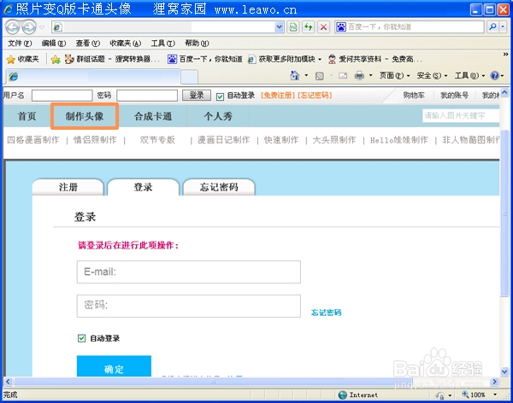Click the empty new tab button

(x=190, y=77)
